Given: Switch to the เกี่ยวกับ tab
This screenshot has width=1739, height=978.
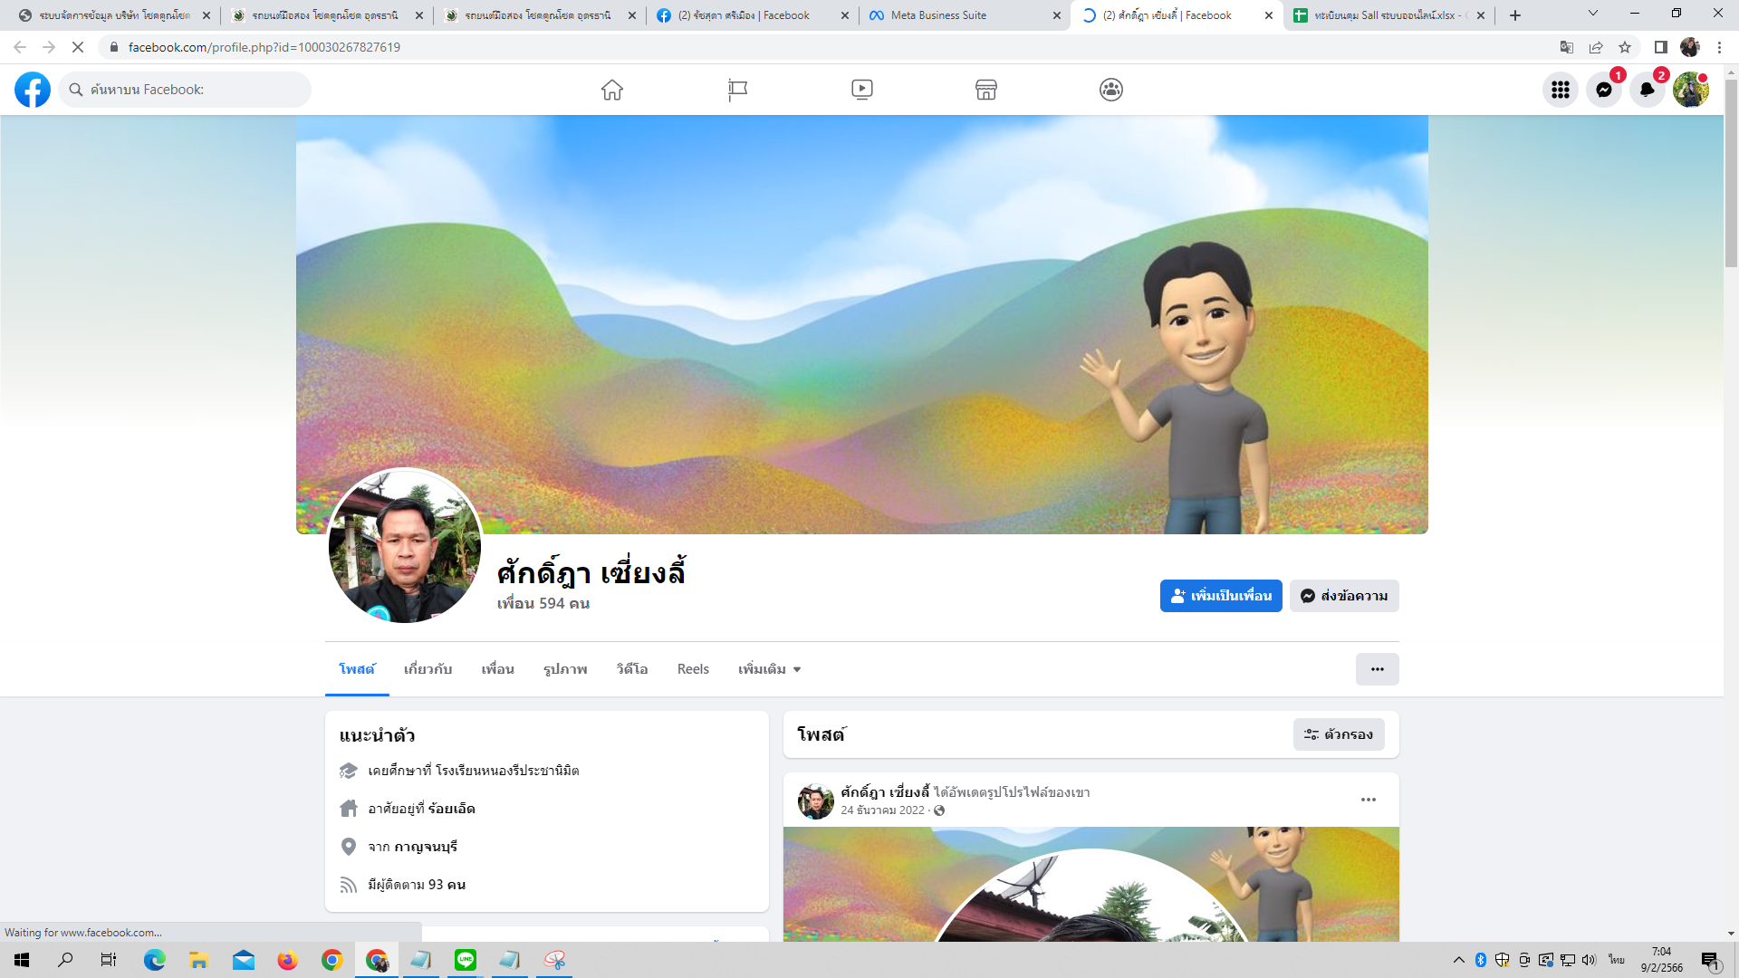Looking at the screenshot, I should pos(428,669).
